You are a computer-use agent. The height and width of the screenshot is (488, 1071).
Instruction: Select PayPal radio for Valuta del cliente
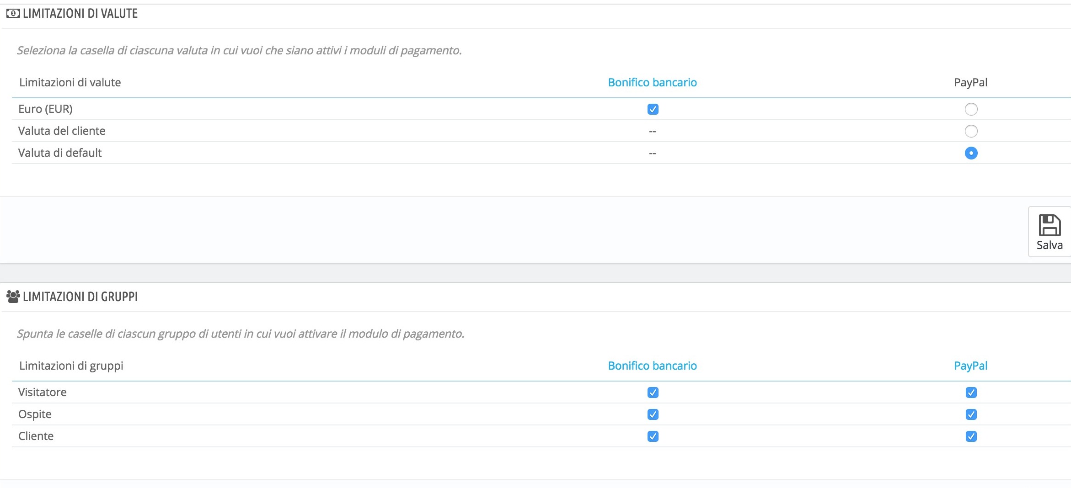coord(971,131)
